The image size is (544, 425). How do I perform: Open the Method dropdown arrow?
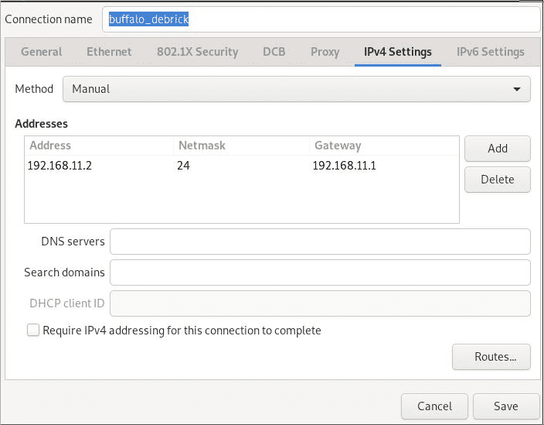click(517, 89)
